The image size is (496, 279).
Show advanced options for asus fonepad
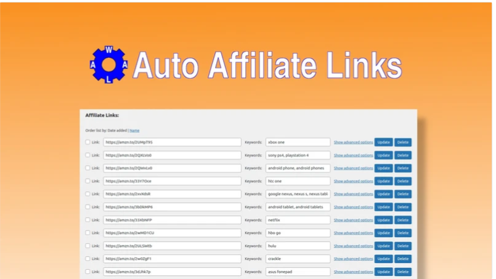tap(353, 272)
